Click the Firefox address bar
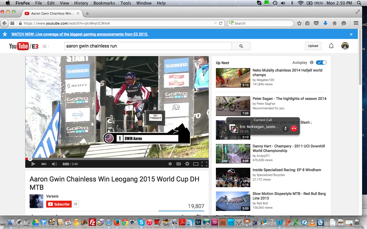 118,23
